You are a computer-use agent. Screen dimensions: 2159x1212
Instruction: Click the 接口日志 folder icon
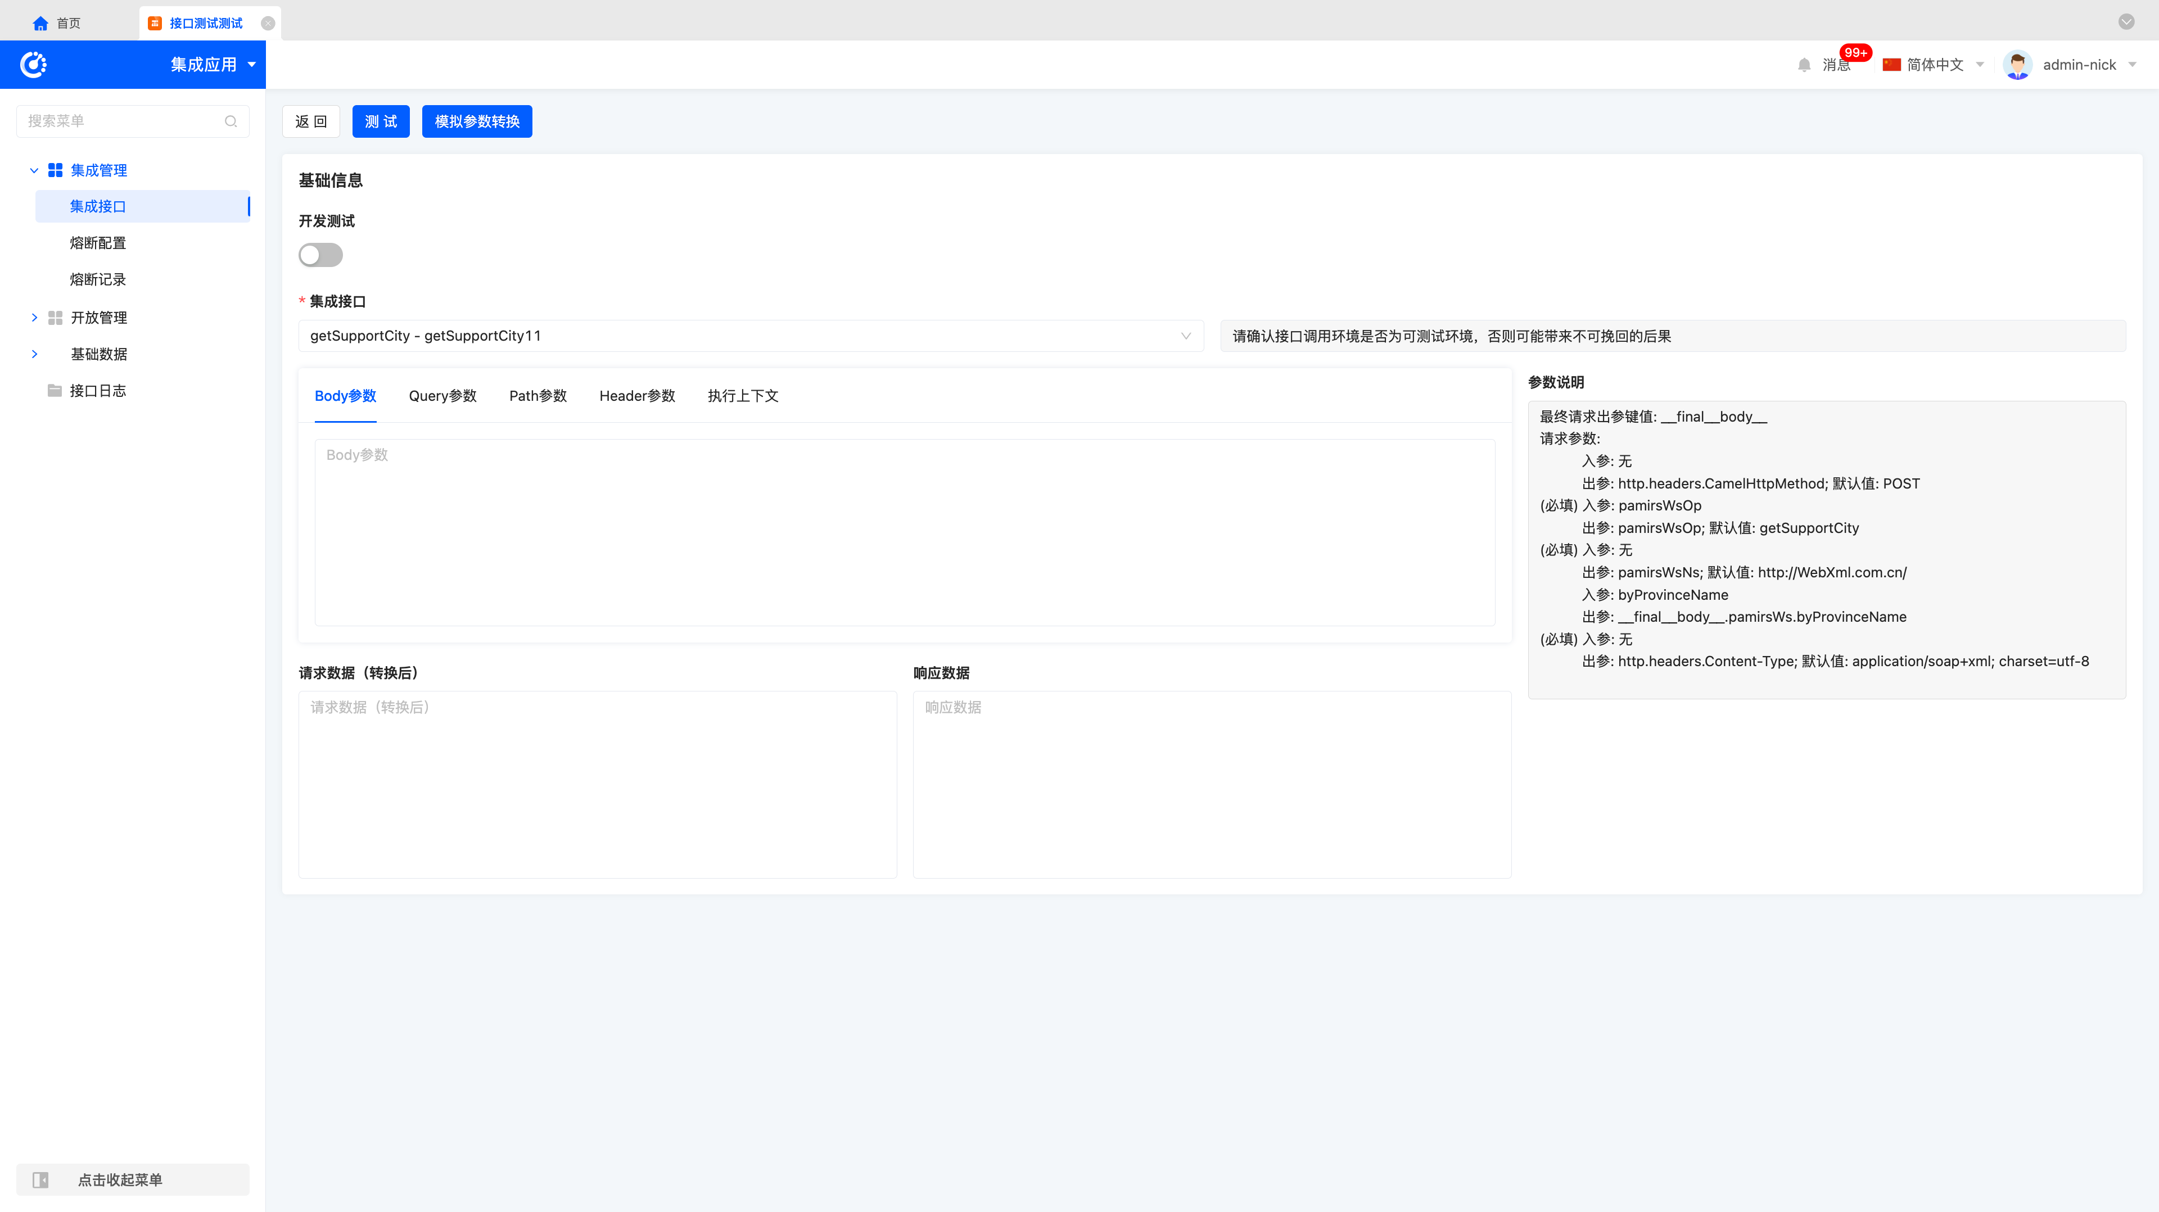pyautogui.click(x=55, y=391)
